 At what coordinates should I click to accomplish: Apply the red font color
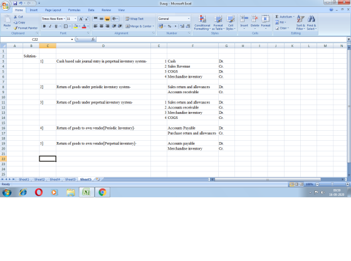84,26
